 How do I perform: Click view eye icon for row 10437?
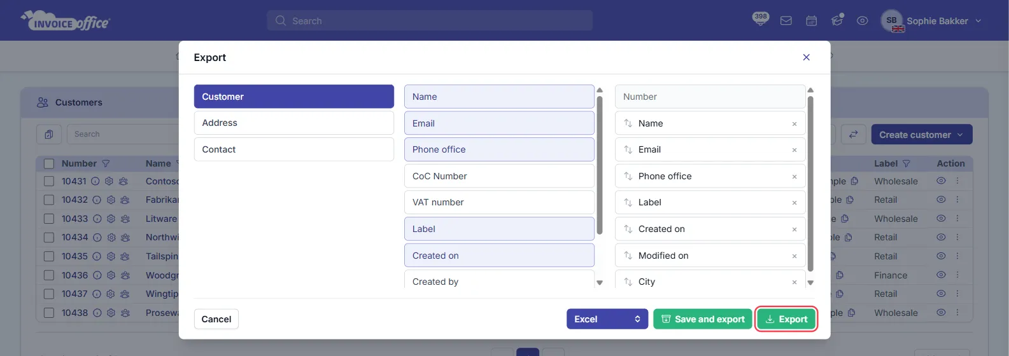[x=941, y=294]
